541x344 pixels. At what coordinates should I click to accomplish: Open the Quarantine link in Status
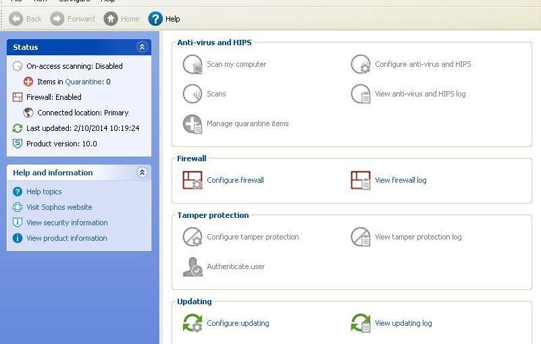[84, 82]
